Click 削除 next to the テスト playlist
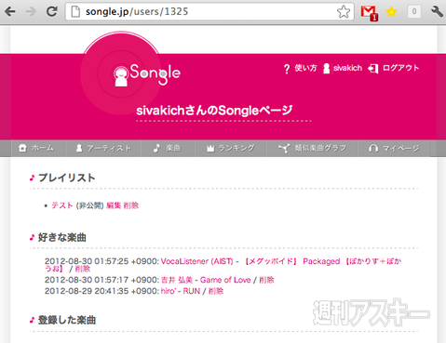Image resolution: width=446 pixels, height=343 pixels. point(131,205)
